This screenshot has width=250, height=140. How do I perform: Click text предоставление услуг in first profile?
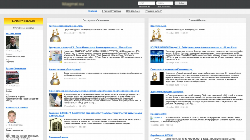click(16, 56)
